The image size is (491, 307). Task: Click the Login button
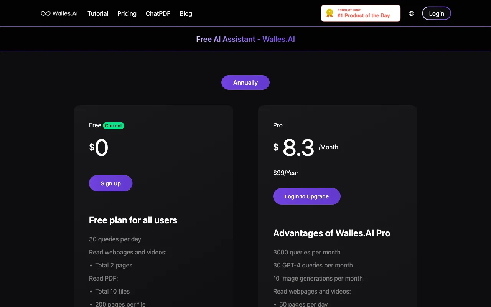pos(437,13)
